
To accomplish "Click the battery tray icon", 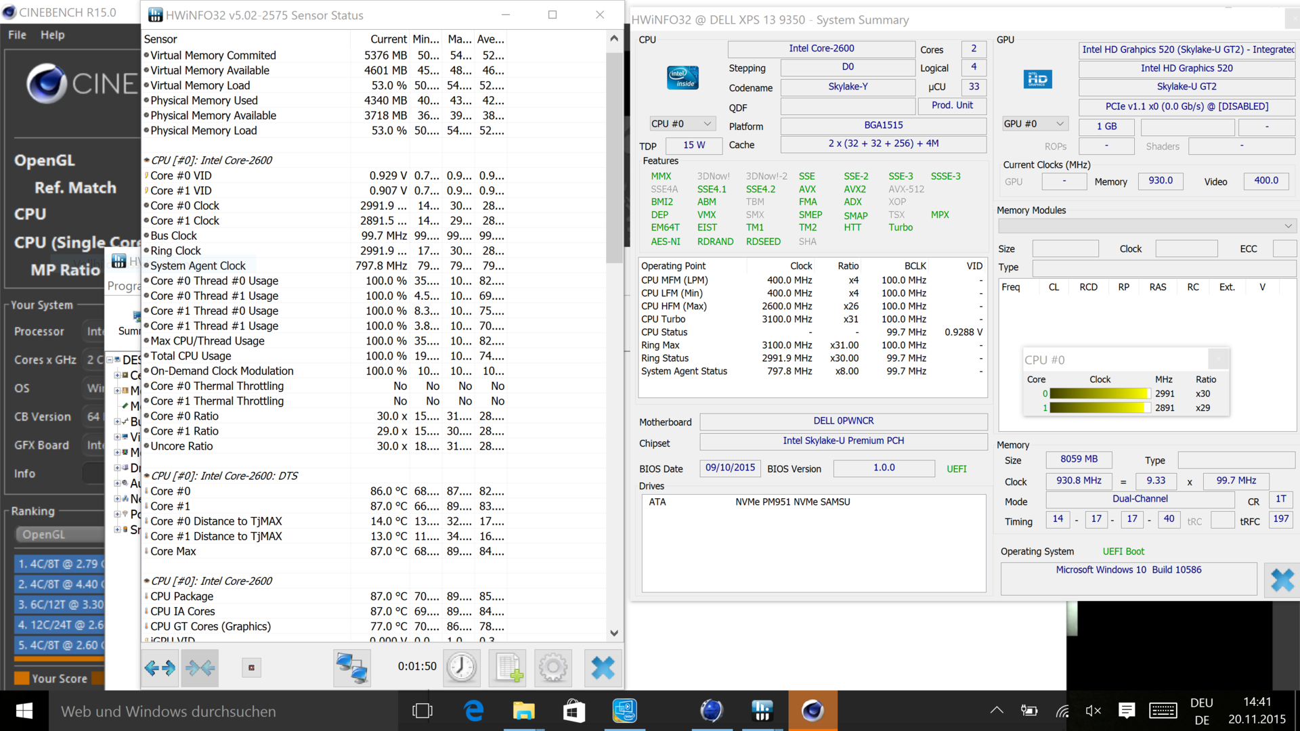I will 1029,710.
